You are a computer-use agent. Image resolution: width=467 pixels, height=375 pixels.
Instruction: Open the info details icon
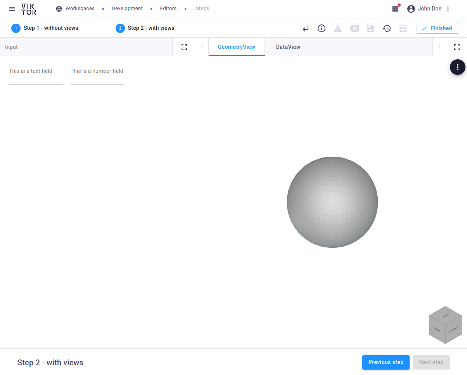click(322, 28)
